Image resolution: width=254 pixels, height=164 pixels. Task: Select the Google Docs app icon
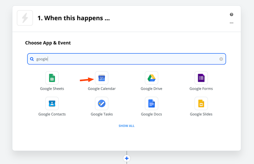pyautogui.click(x=151, y=104)
